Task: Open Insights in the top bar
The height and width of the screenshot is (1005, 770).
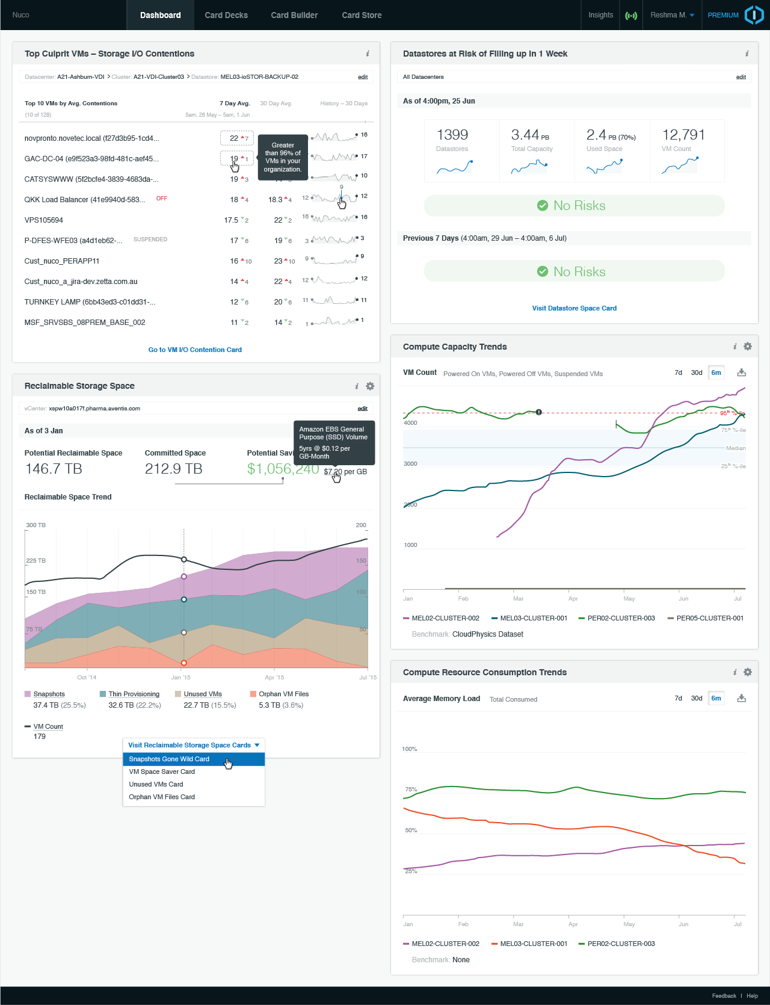Action: click(x=600, y=15)
